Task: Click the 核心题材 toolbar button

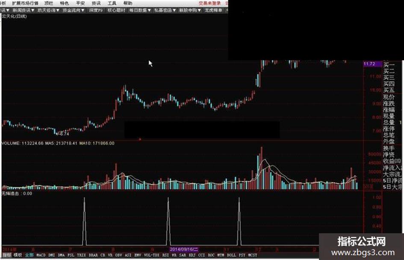Action: pyautogui.click(x=116, y=10)
